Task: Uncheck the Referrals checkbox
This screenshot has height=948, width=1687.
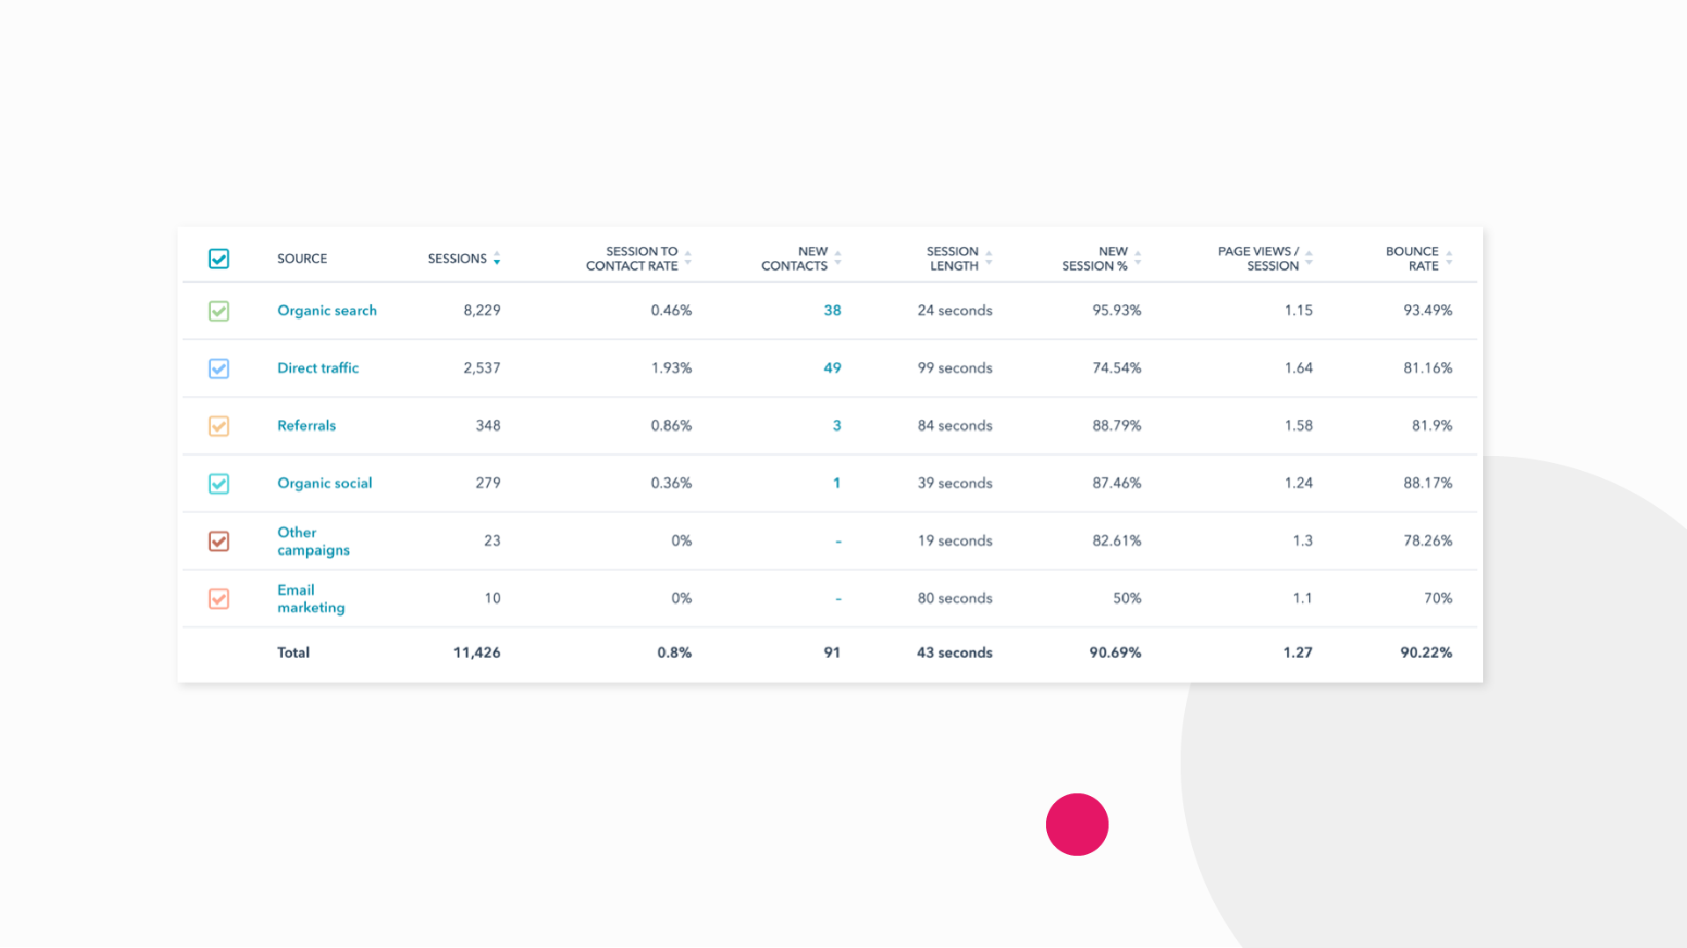Action: 219,426
